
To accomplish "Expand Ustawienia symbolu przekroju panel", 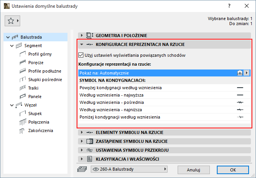I will (x=82, y=150).
